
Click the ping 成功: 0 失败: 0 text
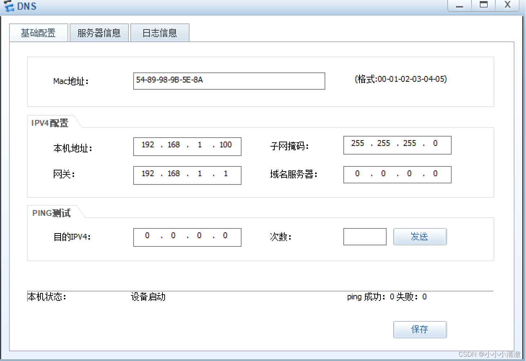pyautogui.click(x=387, y=297)
